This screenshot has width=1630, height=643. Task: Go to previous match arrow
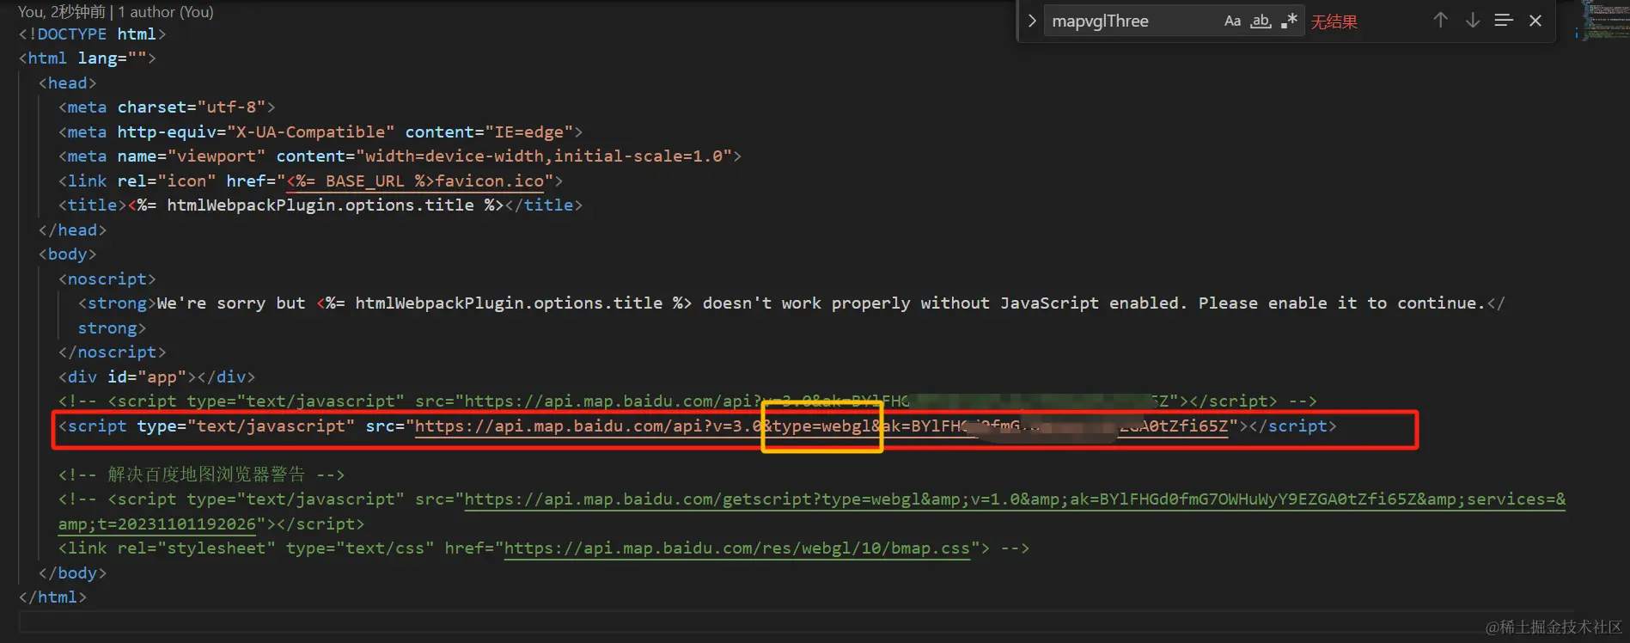coord(1441,21)
